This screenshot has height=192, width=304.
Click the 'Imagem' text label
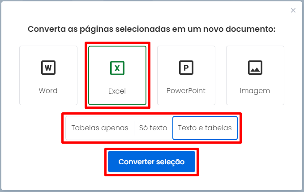point(255,91)
